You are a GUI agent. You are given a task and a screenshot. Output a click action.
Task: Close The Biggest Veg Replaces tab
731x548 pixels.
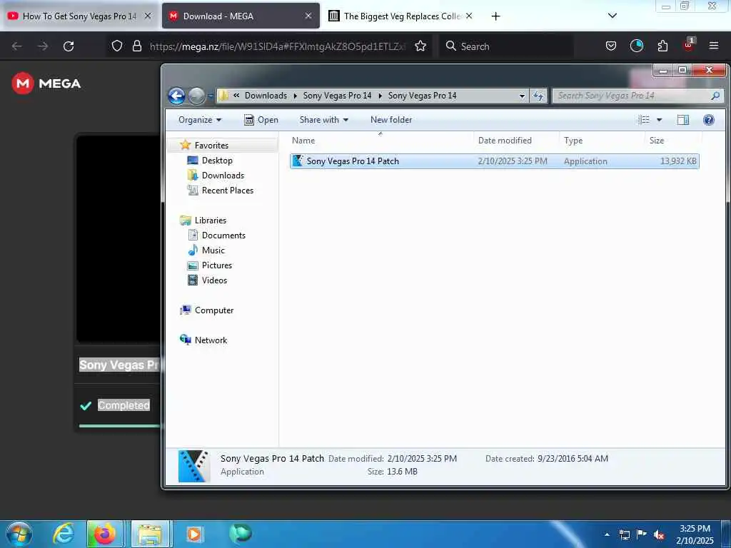point(469,16)
